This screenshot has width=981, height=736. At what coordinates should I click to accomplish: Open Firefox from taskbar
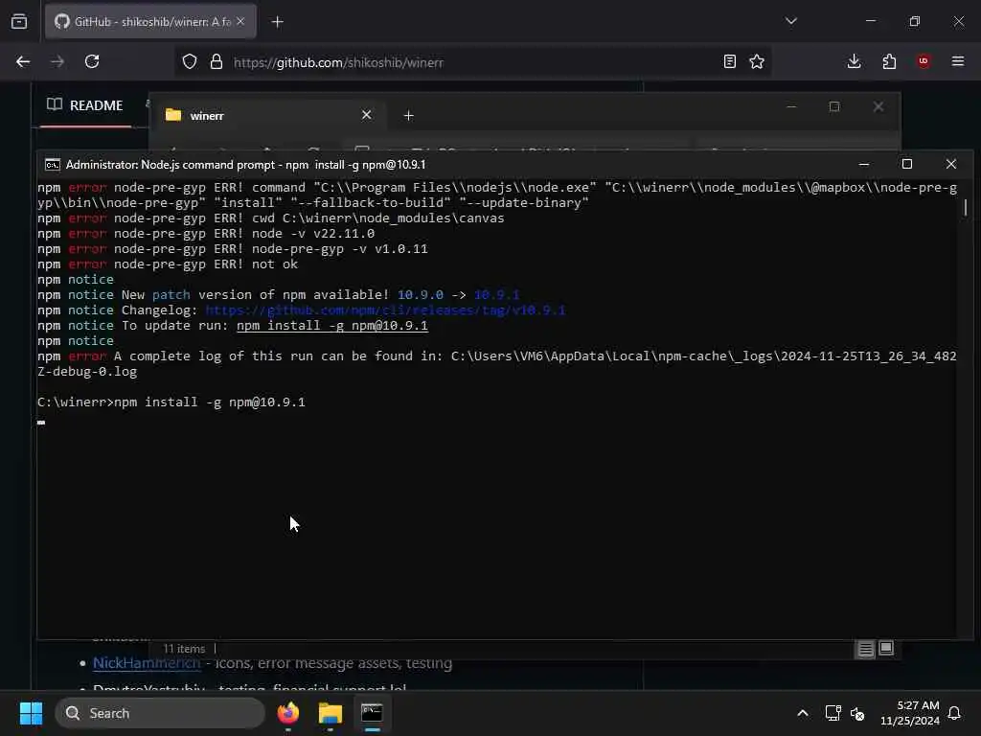pos(288,713)
